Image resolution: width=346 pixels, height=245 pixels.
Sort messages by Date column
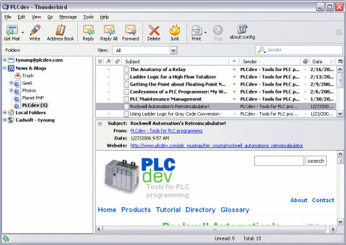323,62
